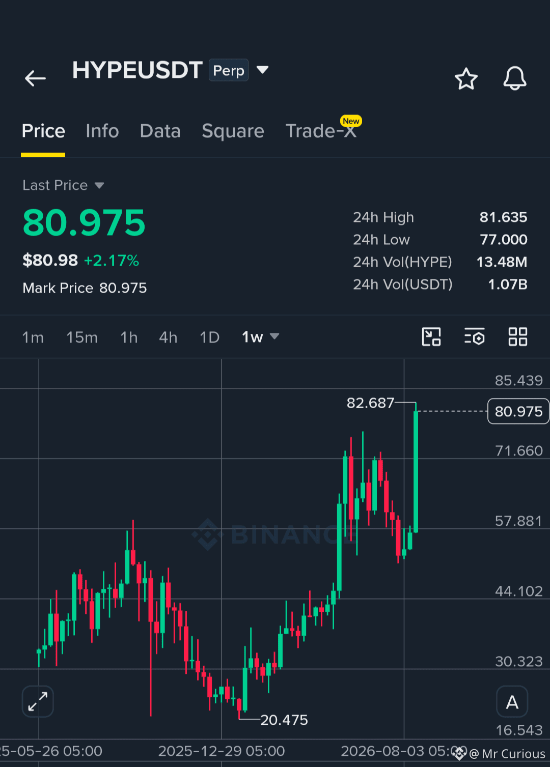Viewport: 550px width, 767px height.
Task: Toggle auto scale A button
Action: point(512,702)
